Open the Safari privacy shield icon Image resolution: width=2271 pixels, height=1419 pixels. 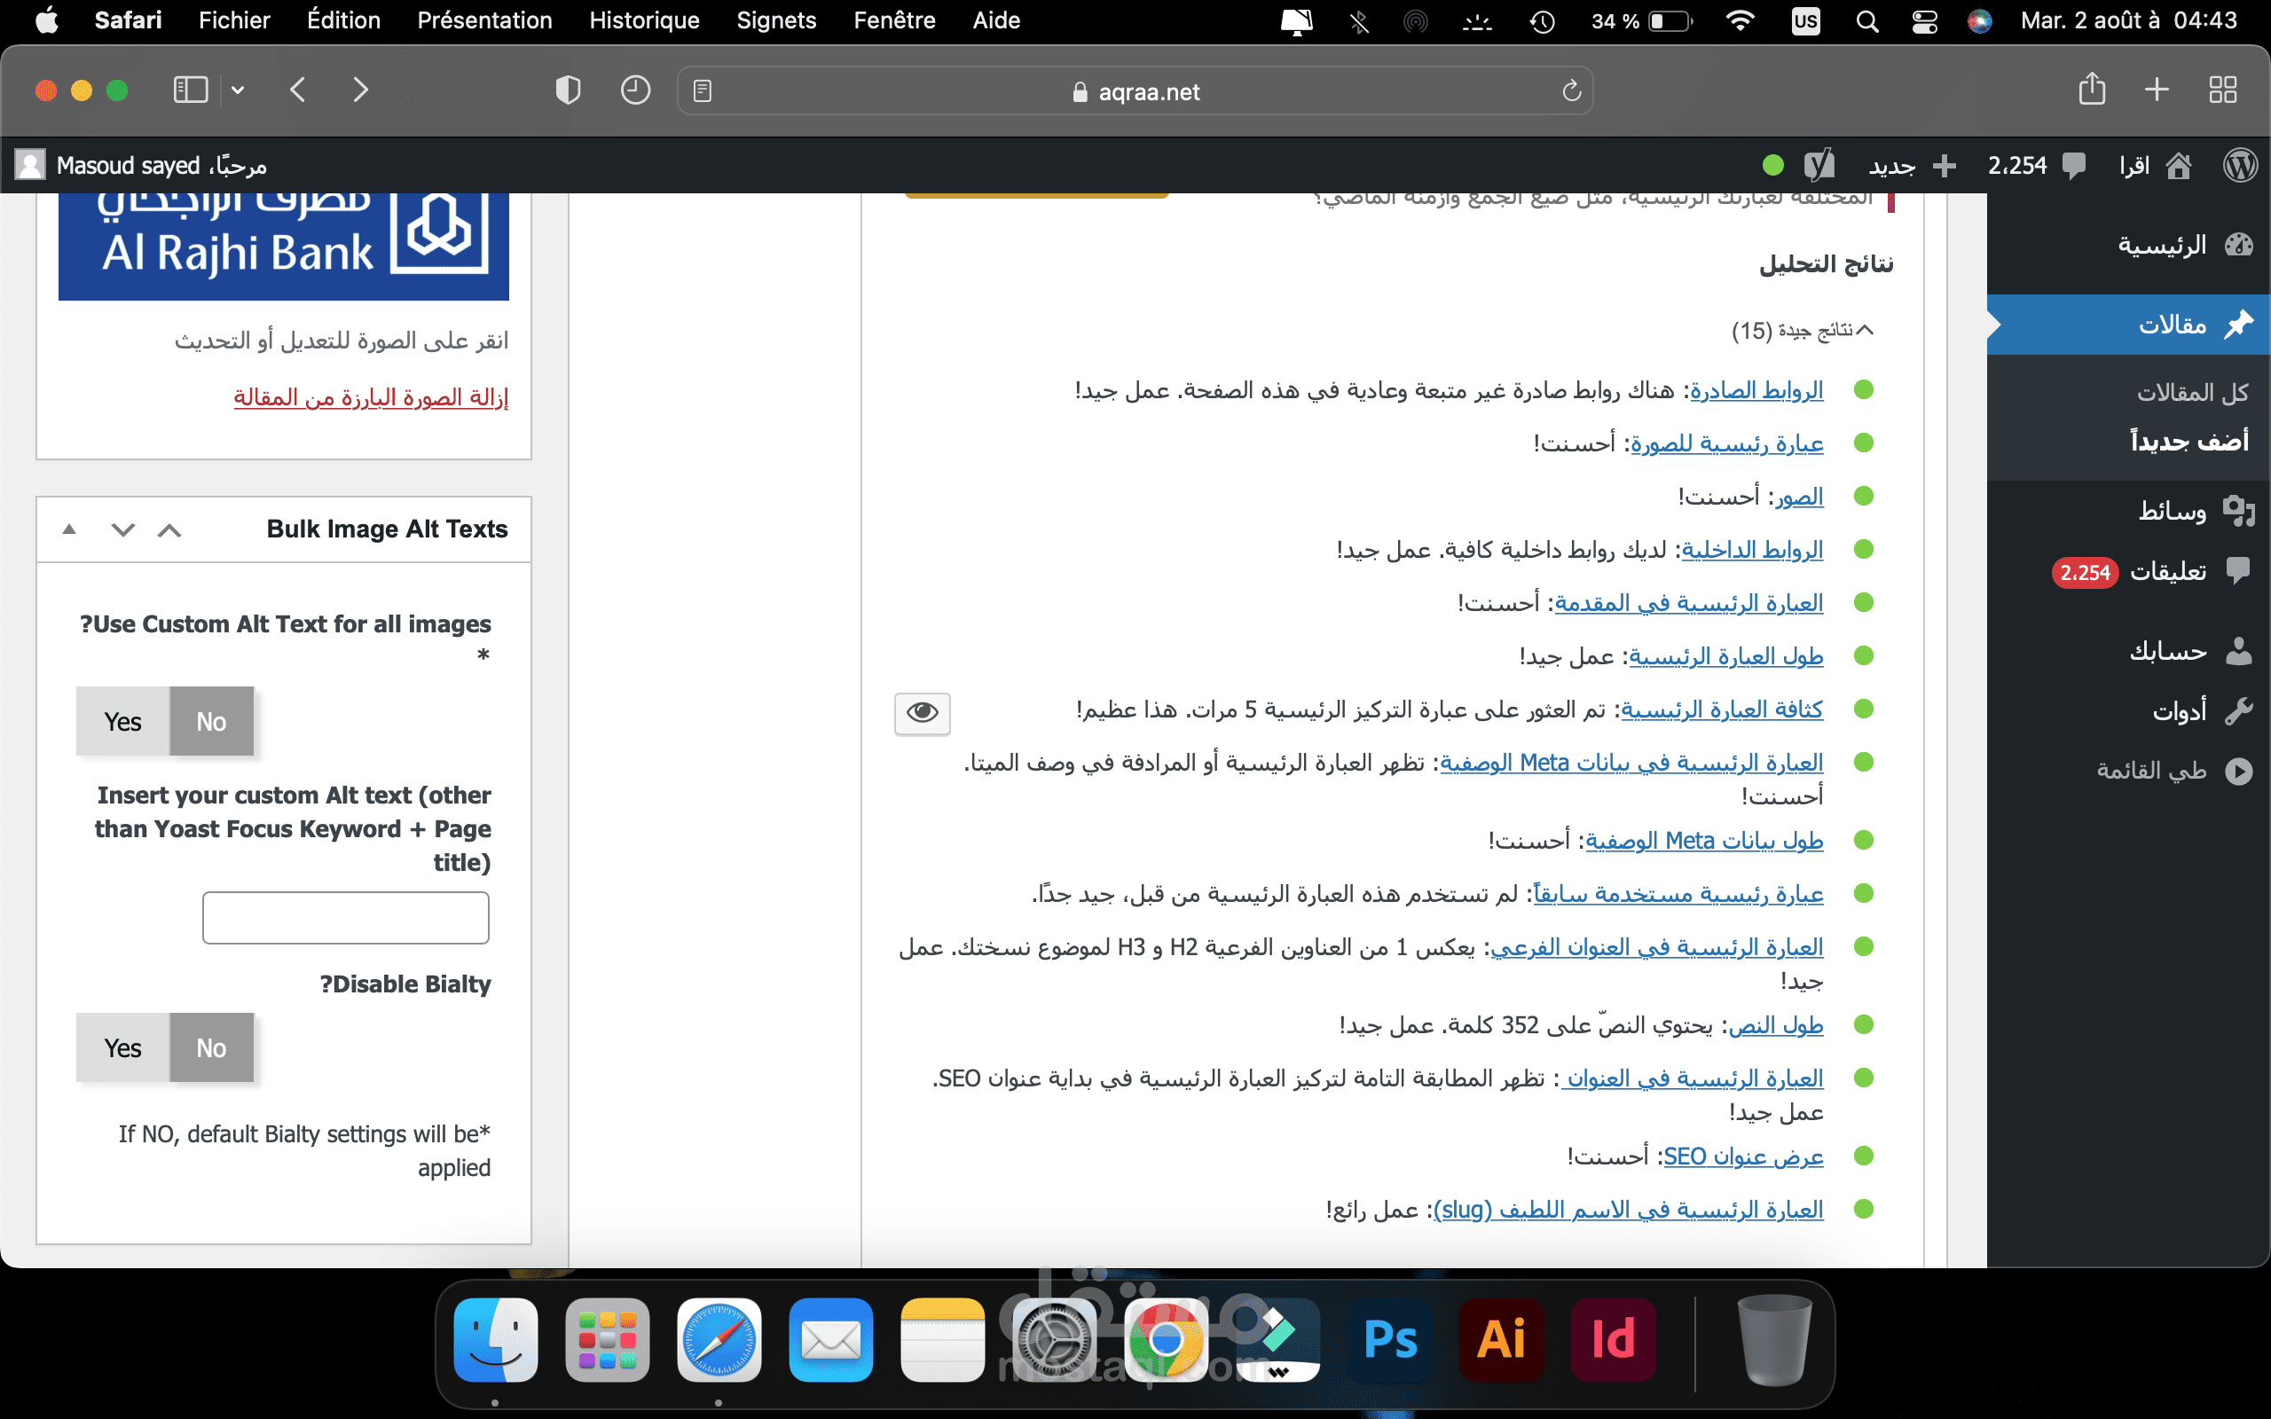(568, 90)
